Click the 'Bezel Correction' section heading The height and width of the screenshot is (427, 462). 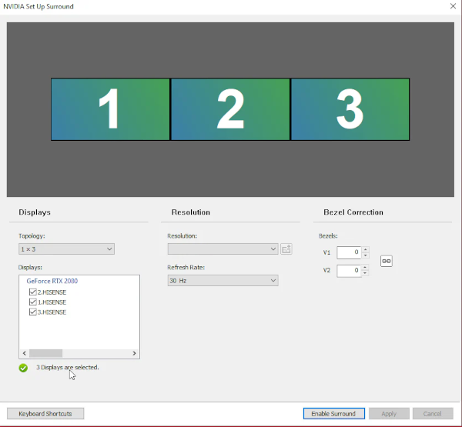point(353,212)
